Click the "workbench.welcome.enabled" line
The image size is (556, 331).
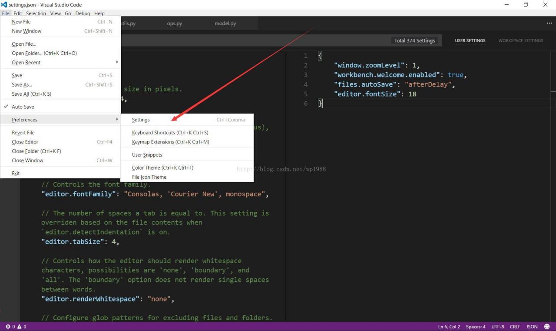pos(400,75)
